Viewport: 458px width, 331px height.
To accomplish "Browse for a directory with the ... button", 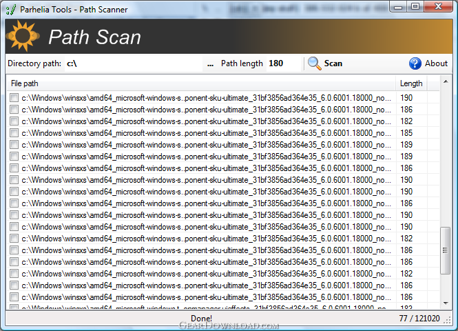I will click(210, 63).
